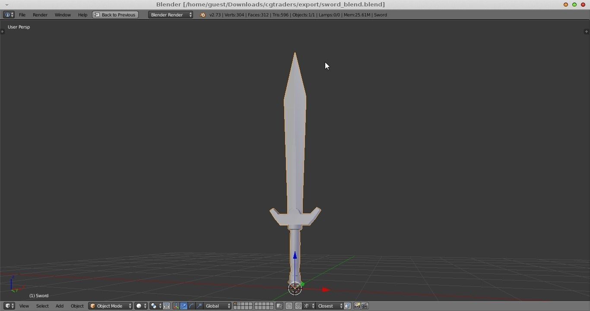Open the Add menu
The image size is (590, 311).
point(60,306)
